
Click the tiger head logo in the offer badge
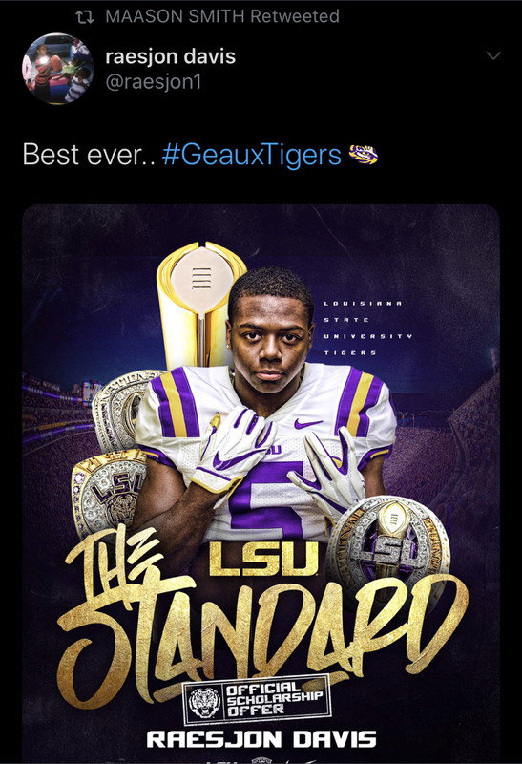204,702
